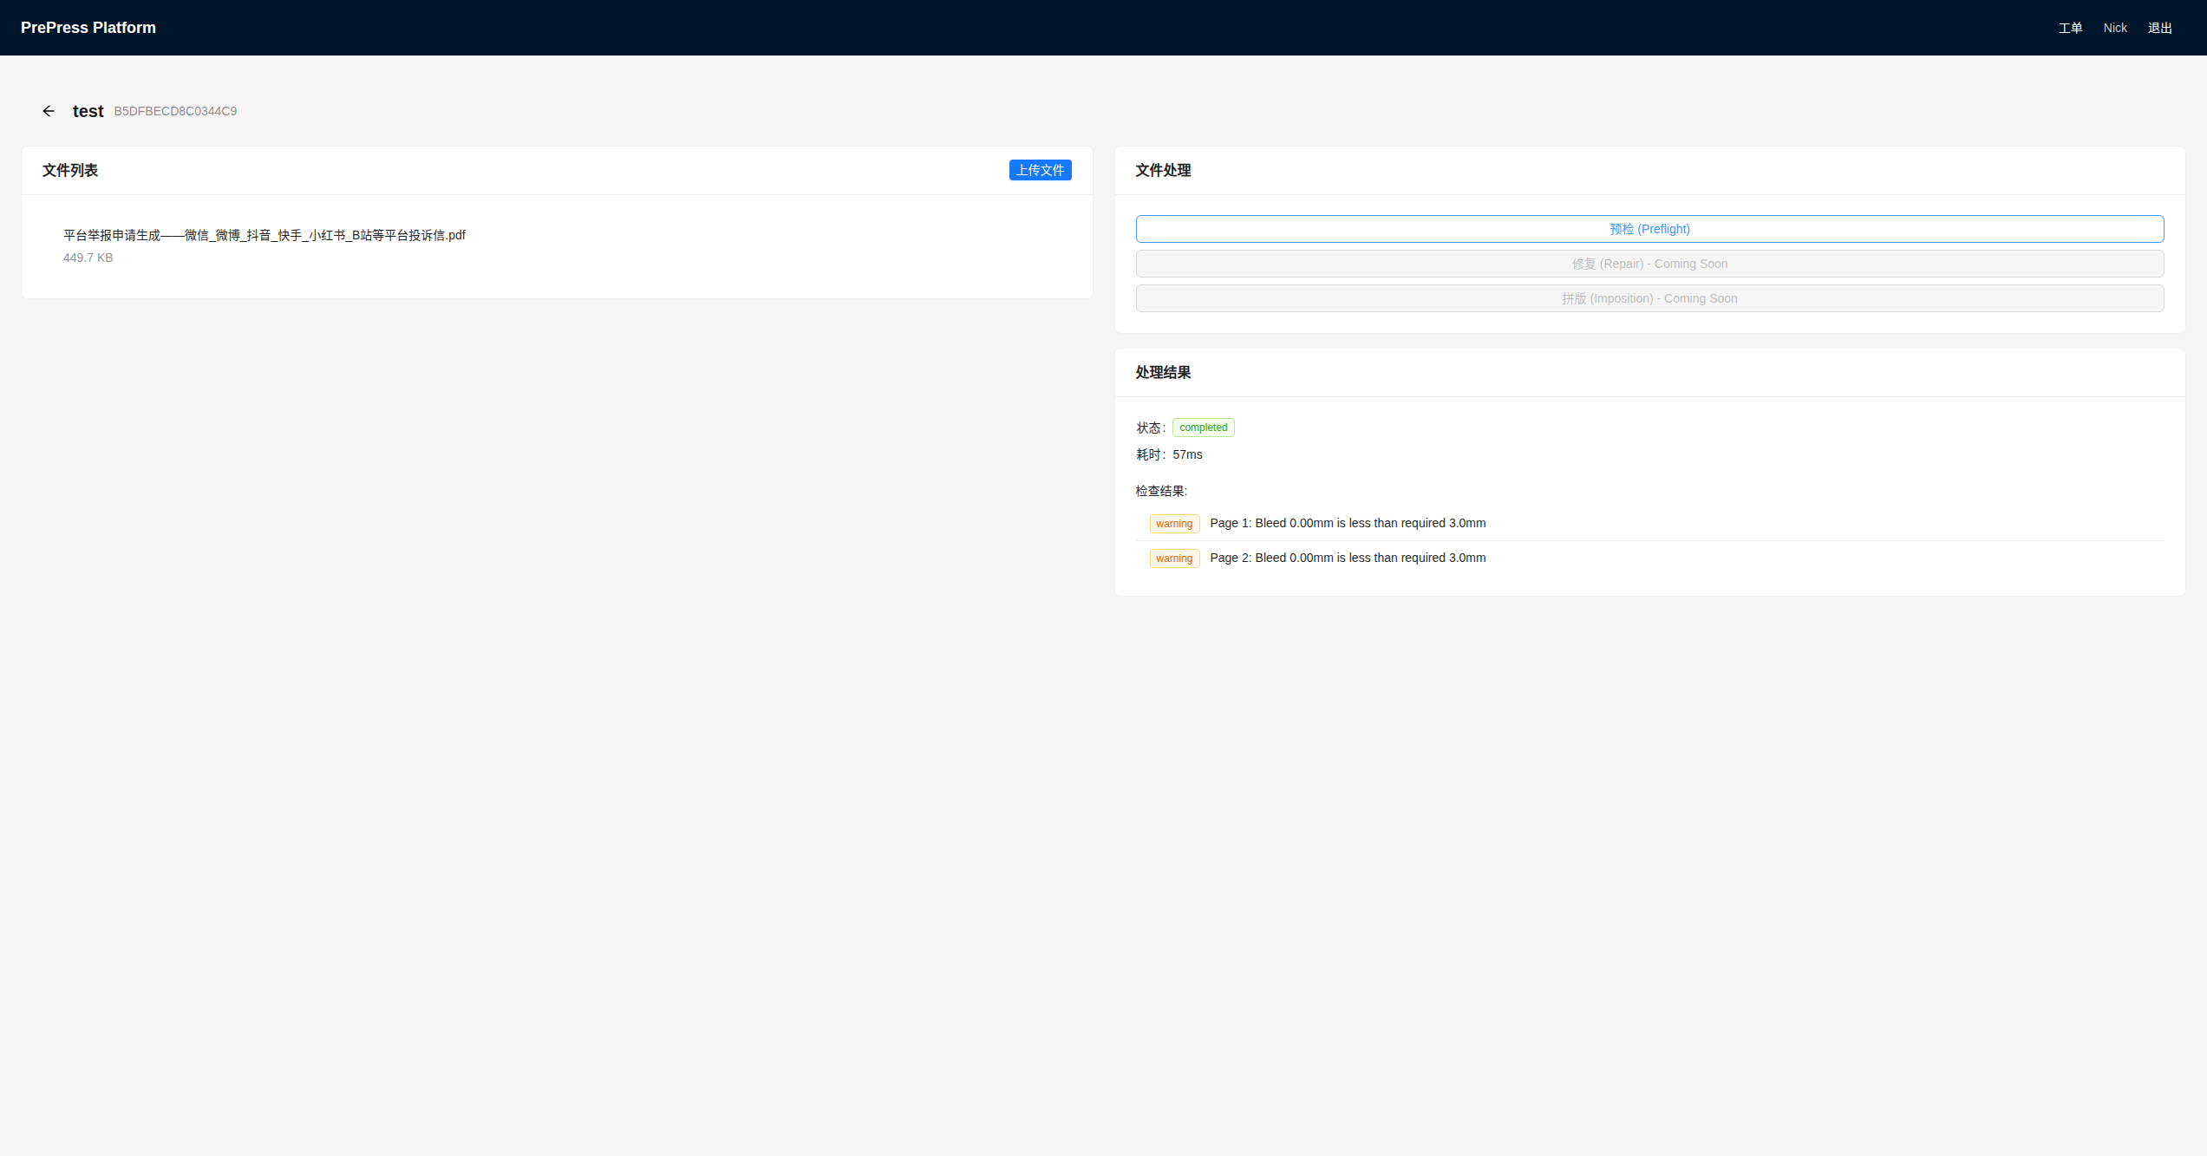Select the uploaded PDF file name

click(264, 235)
